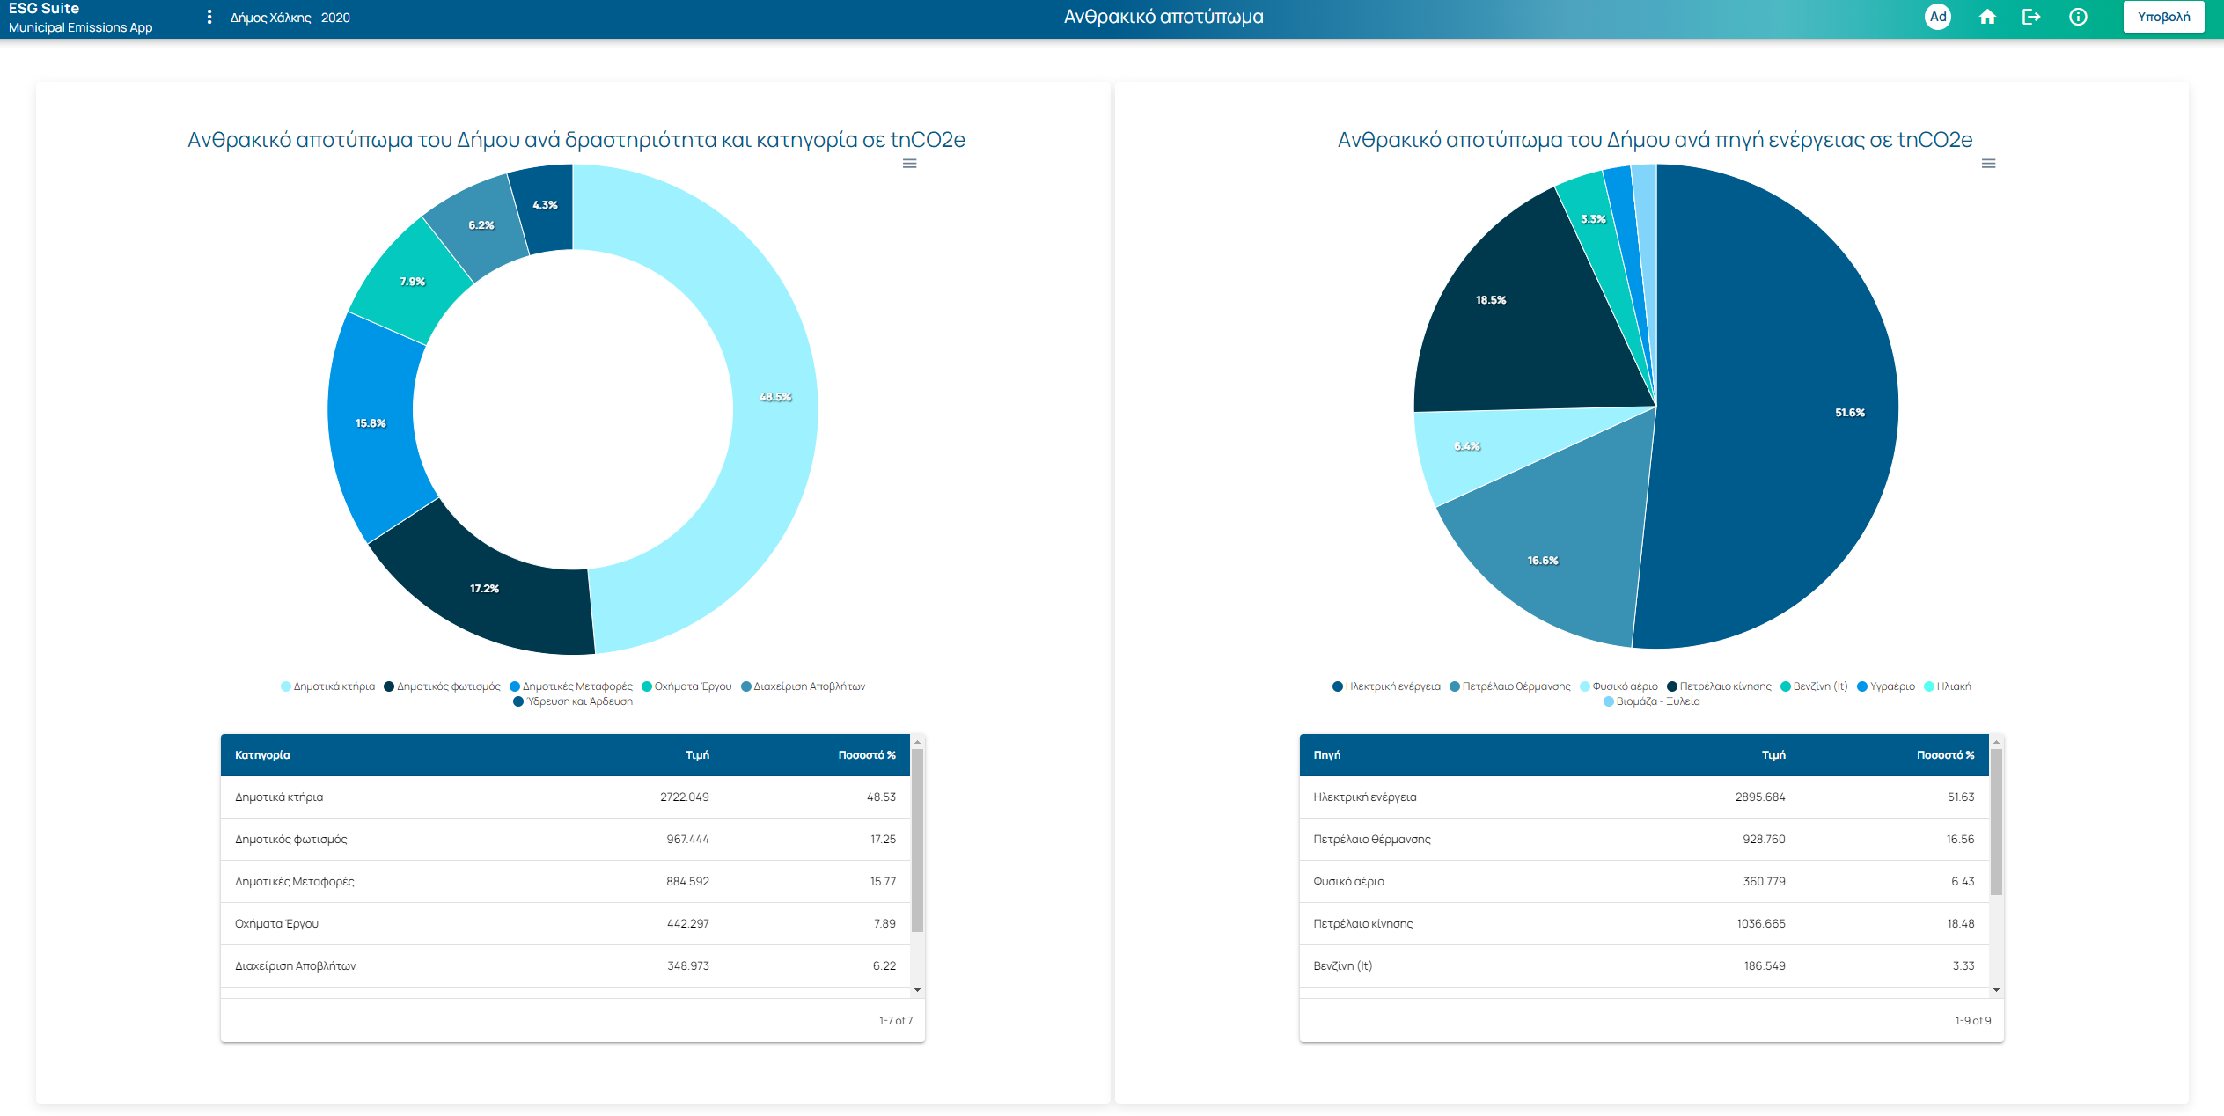Viewport: 2224px width, 1116px height.
Task: Click the 2722.049 value cell
Action: (685, 797)
